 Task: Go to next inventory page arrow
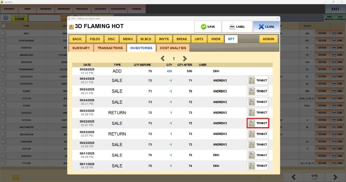(185, 59)
